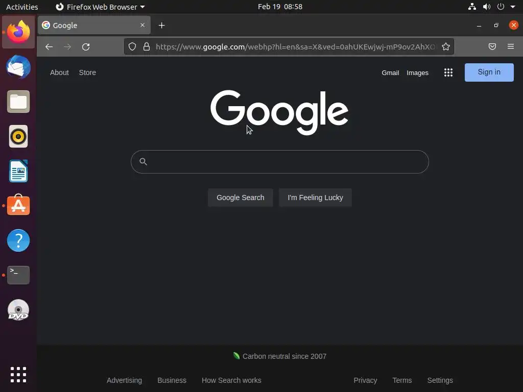Open the Business footer link
The image size is (523, 392).
pyautogui.click(x=172, y=380)
